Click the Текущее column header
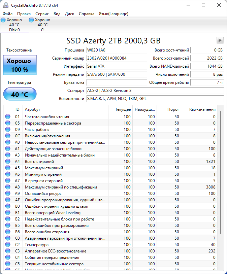227x274 pixels. click(121, 109)
